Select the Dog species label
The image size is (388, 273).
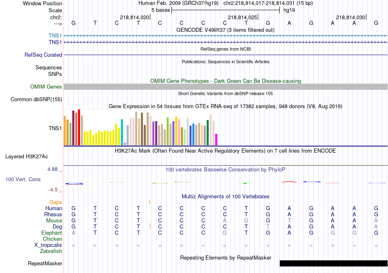(57, 227)
